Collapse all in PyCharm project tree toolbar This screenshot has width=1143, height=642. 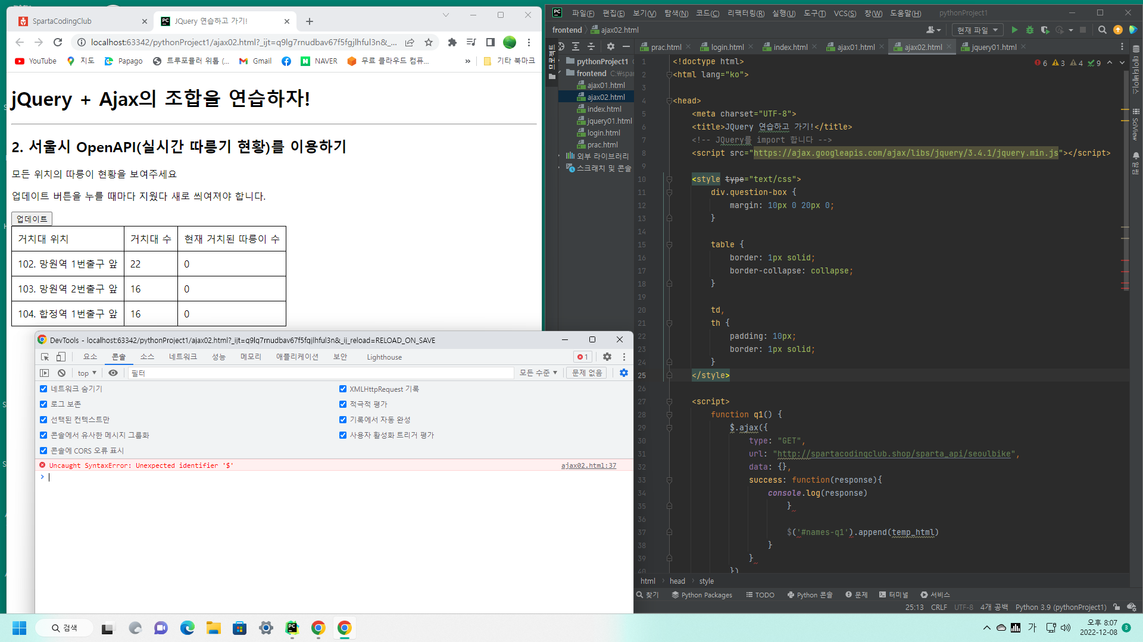(591, 46)
